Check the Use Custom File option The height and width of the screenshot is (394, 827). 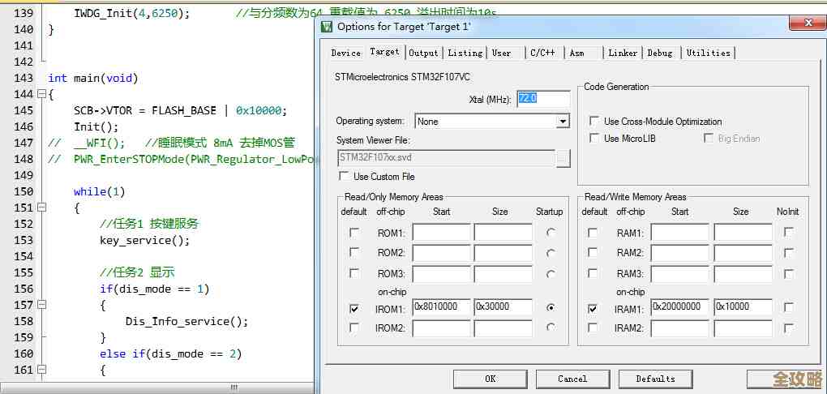click(344, 176)
